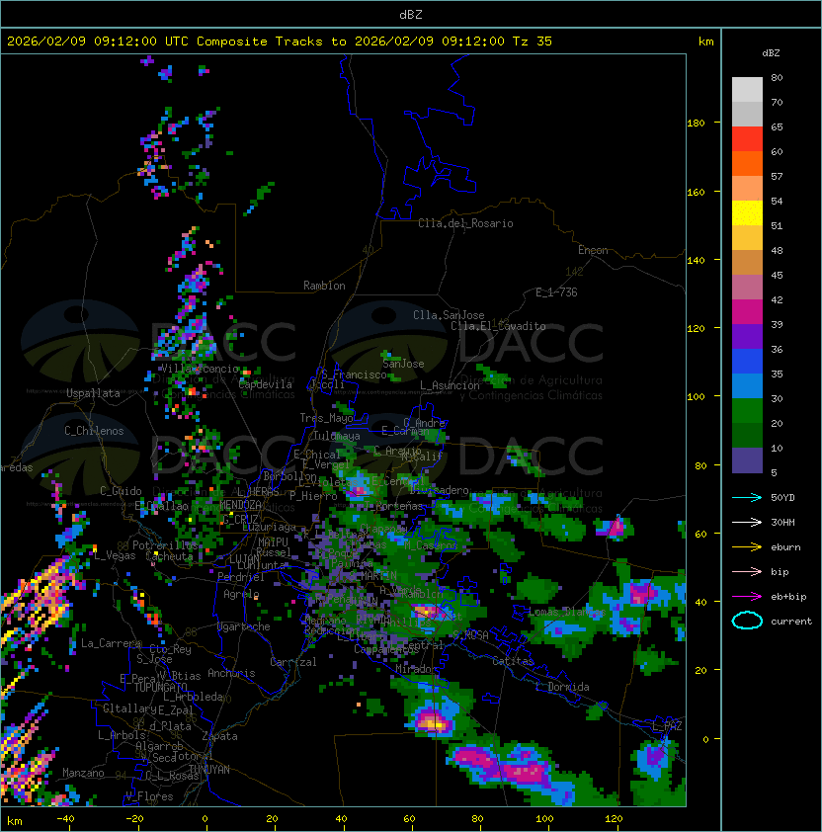
Task: Select the TUNUYAN label on map
Action: 209,770
